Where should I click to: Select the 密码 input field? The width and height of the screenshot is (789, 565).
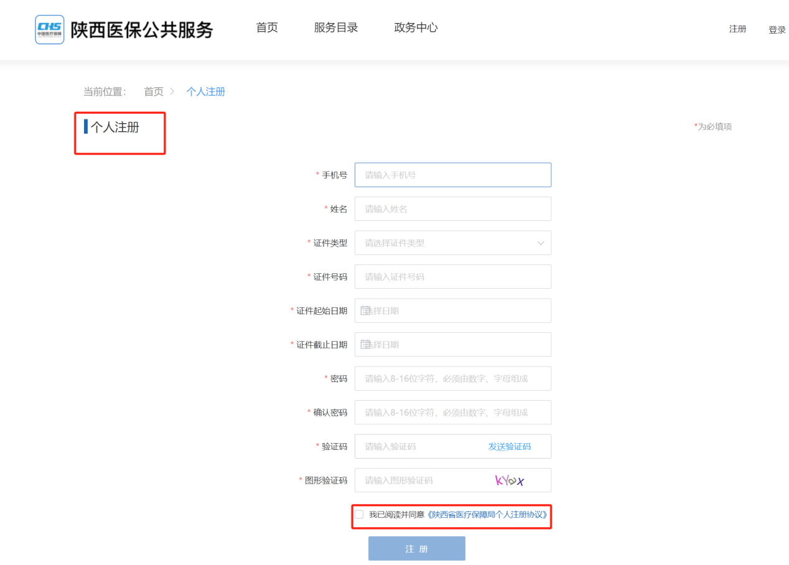click(x=452, y=378)
